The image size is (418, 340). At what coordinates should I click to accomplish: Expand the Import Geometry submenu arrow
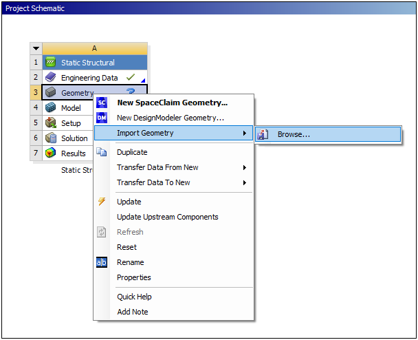click(x=245, y=133)
